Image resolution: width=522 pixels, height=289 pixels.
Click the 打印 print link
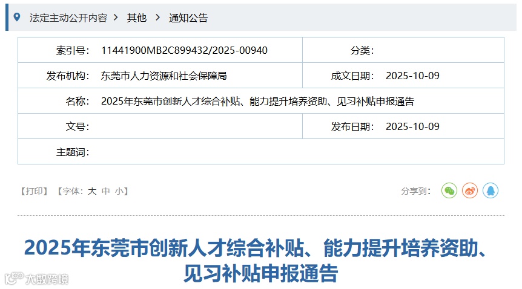point(35,191)
